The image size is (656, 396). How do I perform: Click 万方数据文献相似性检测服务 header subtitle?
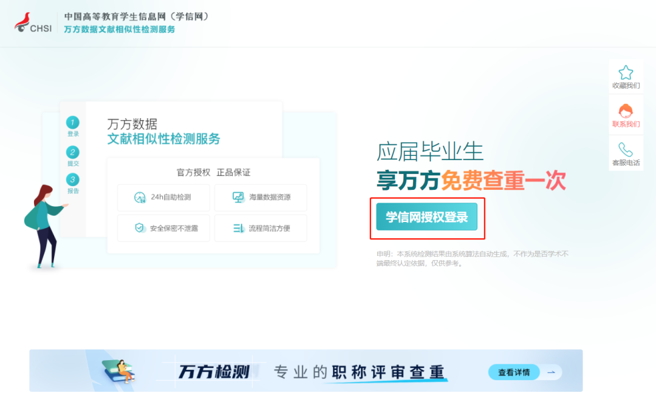point(119,29)
